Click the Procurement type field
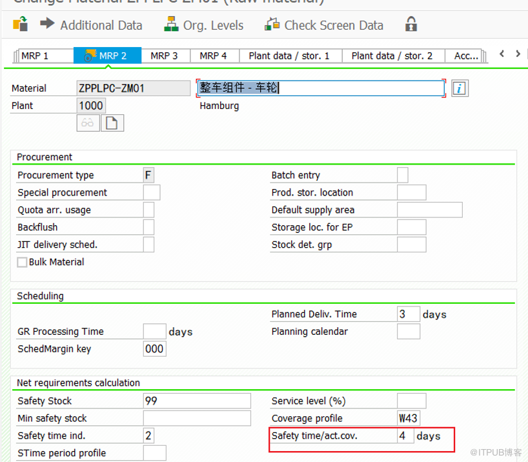This screenshot has height=462, width=528. pyautogui.click(x=148, y=175)
